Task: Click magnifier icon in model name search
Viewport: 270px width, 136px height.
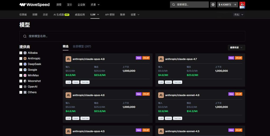Action: coord(25,36)
